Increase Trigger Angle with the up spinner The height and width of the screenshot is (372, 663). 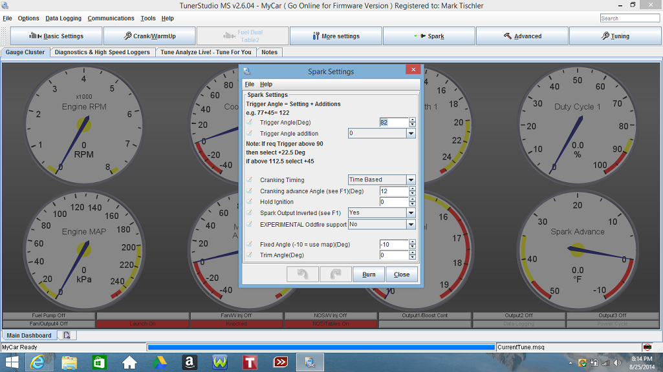point(412,120)
